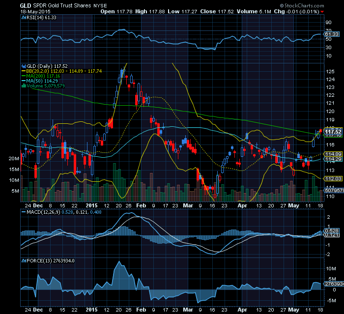Screen dimensions: 344x314
Task: Click the RSI(14) legend icon
Action: (24, 18)
